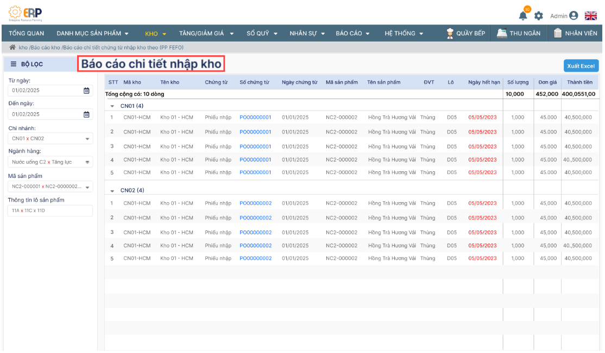Collapse the CN01 (4) group
The width and height of the screenshot is (605, 353).
(112, 106)
